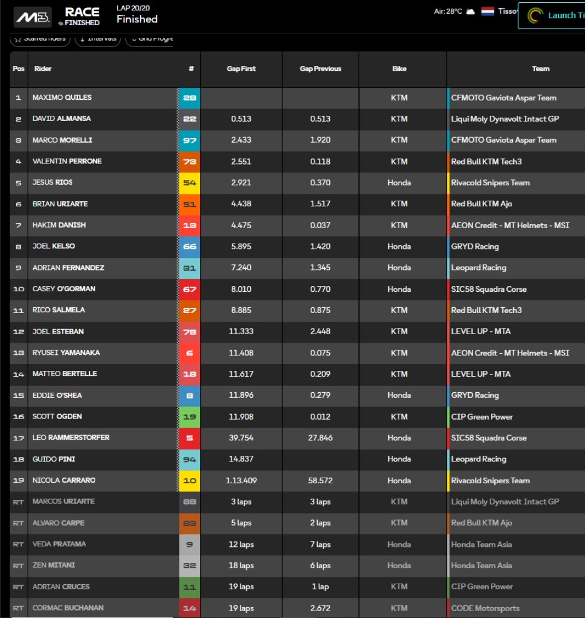
Task: Click Scott Ogden green number 19 badge
Action: click(x=190, y=417)
